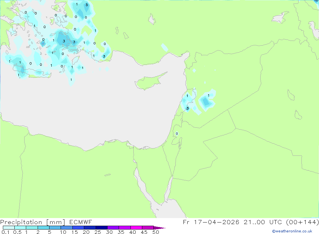Click the "40" legend scale label
Screen dimensions: 319x234
(132, 232)
